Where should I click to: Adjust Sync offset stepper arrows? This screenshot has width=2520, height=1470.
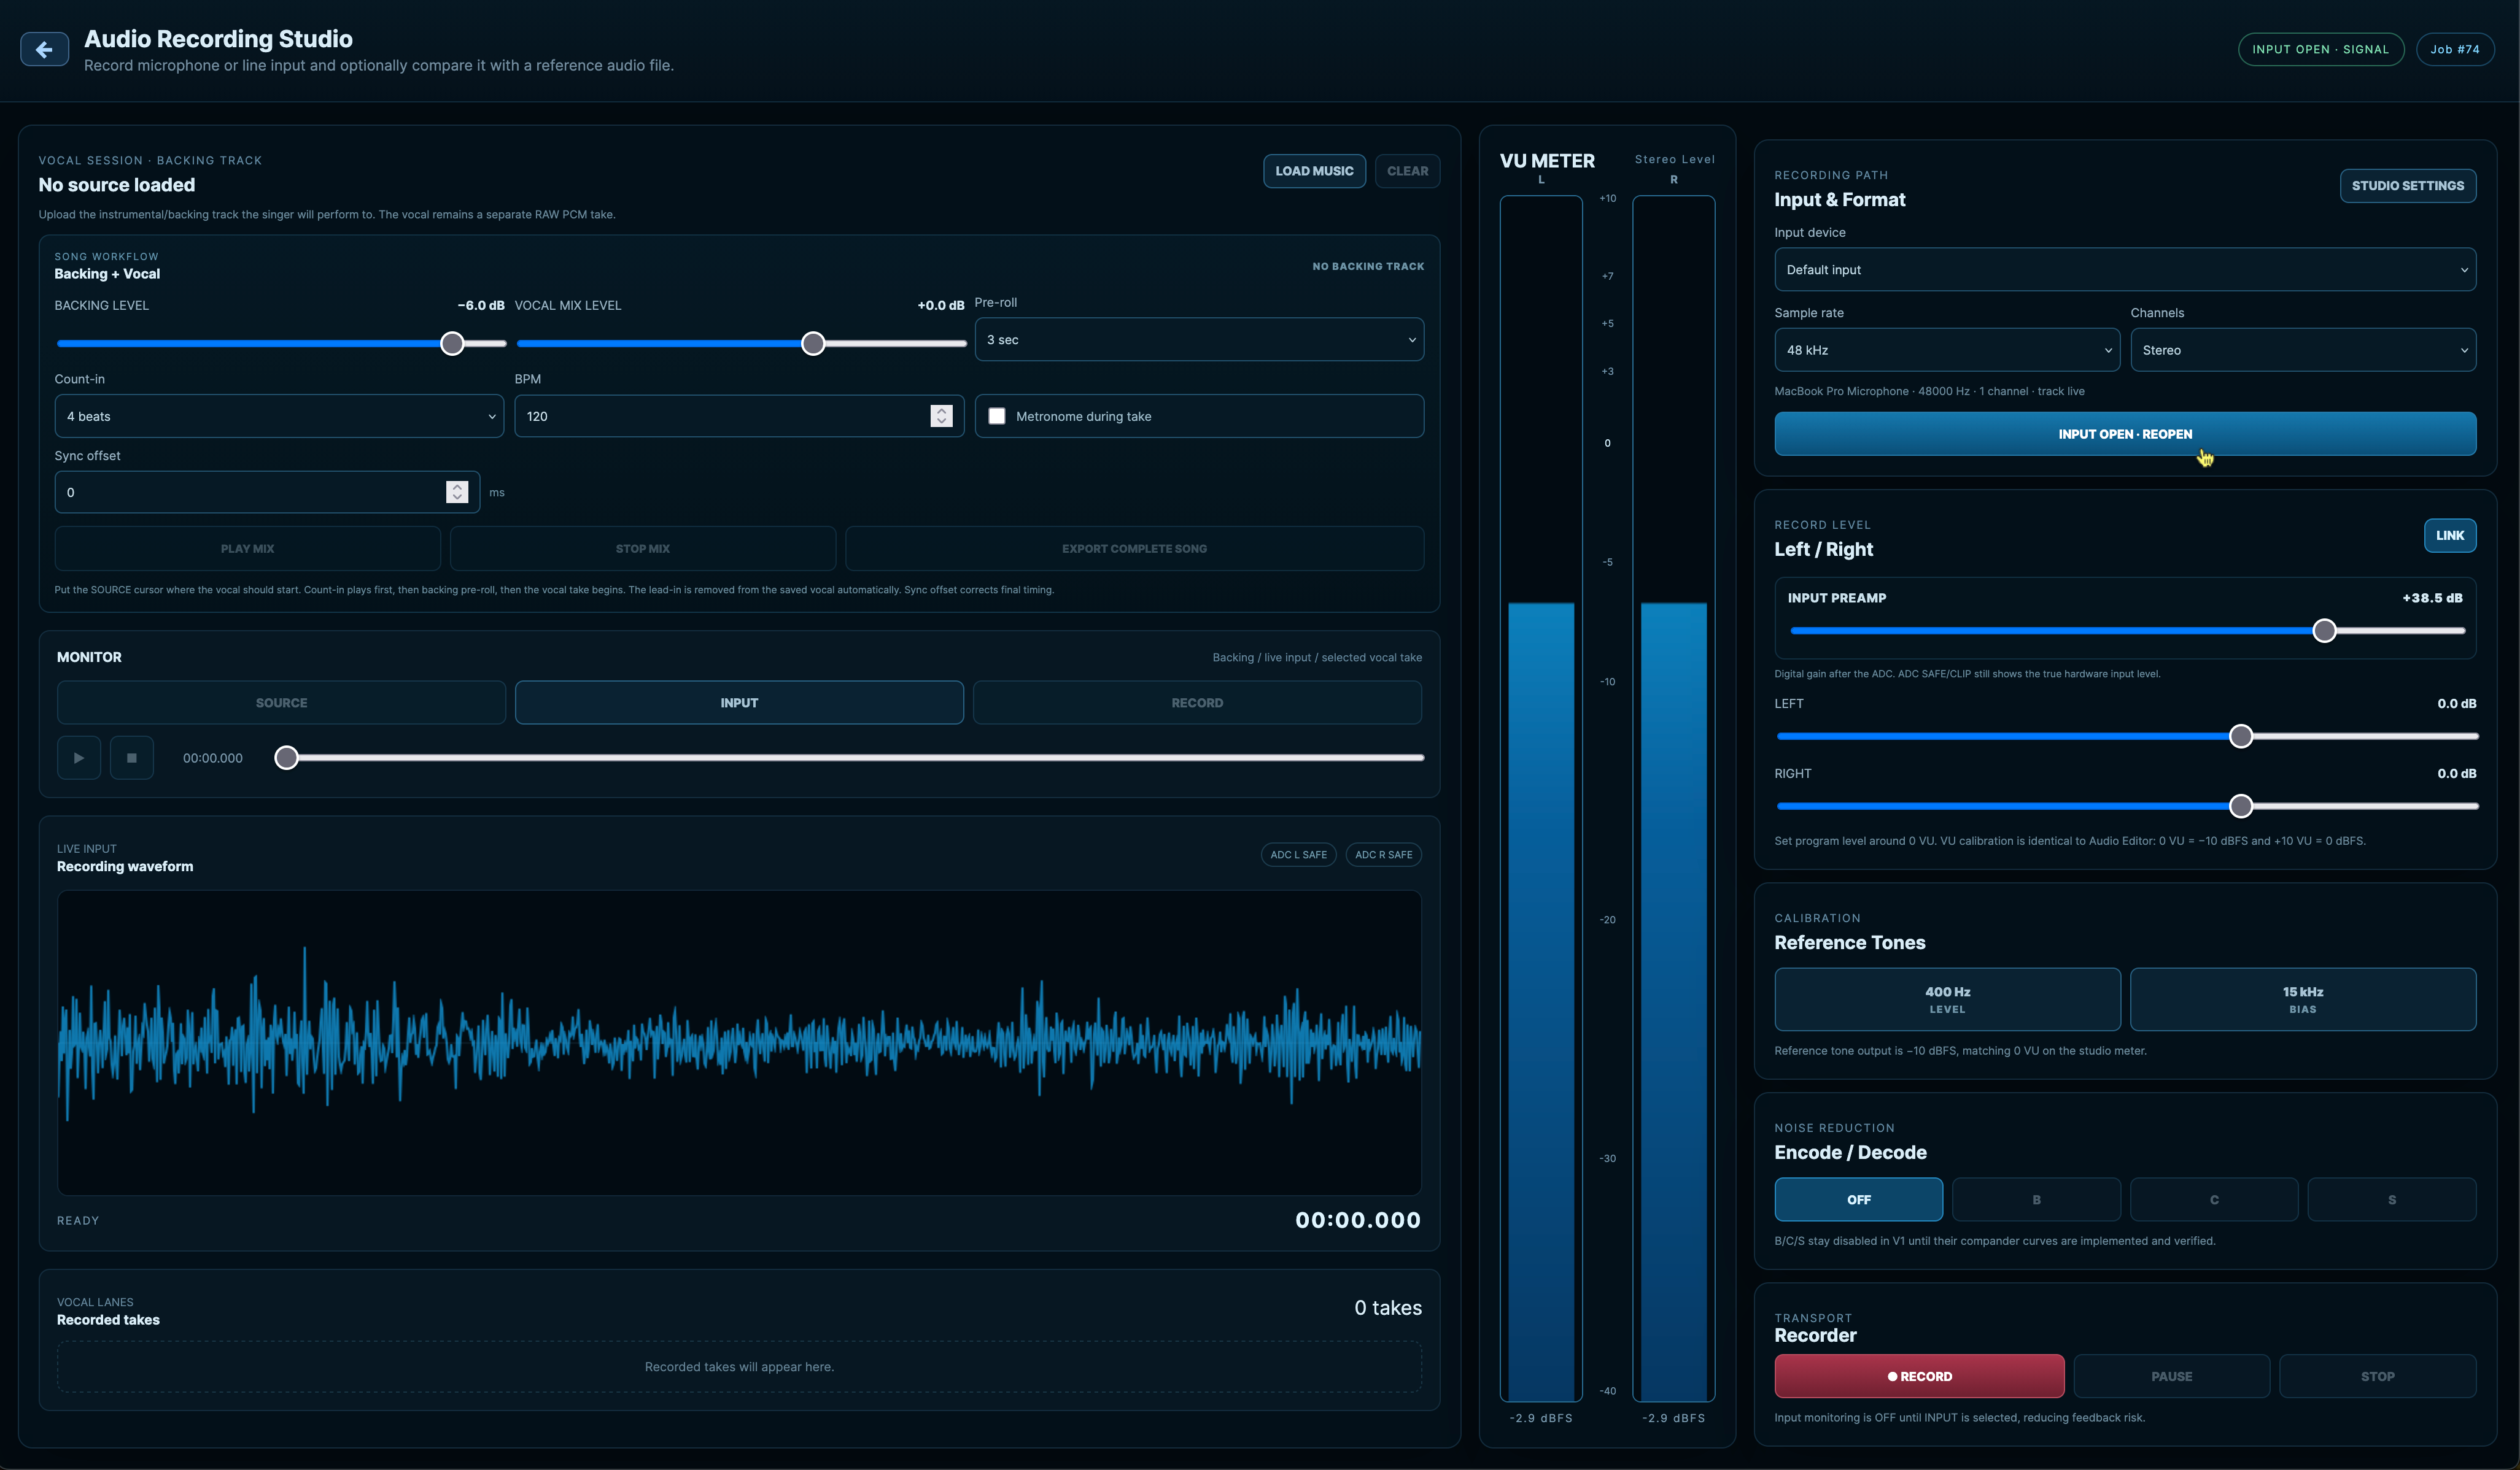pos(457,491)
